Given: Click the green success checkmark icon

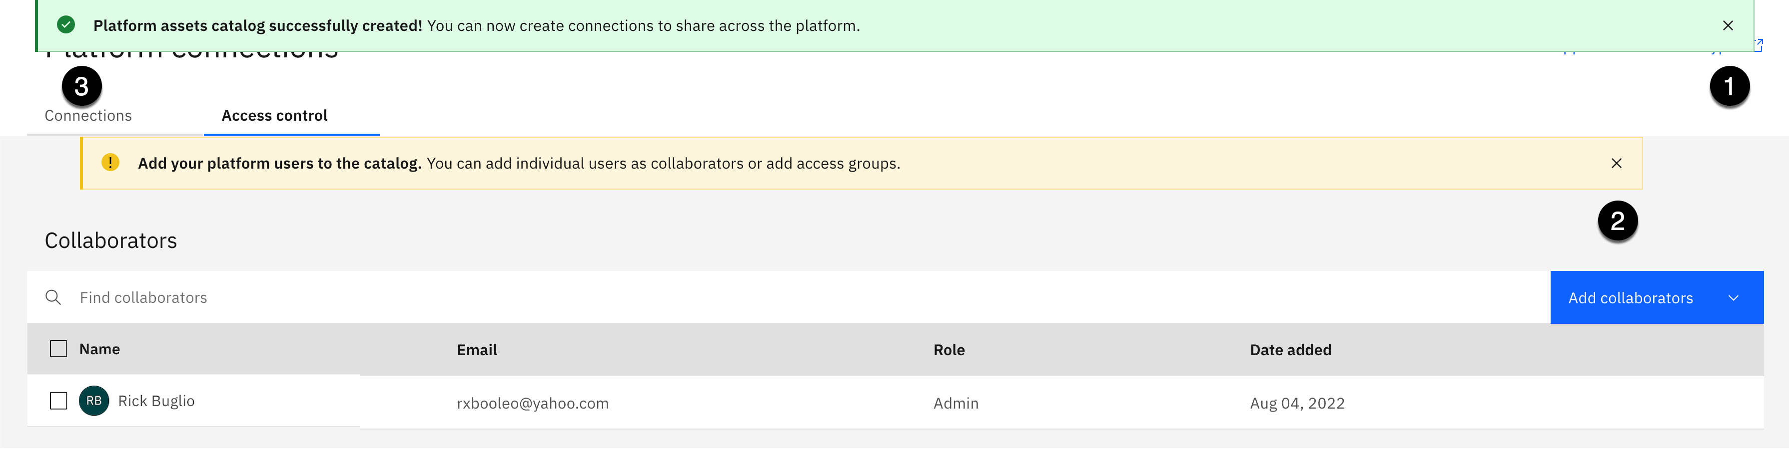Looking at the screenshot, I should [x=66, y=25].
